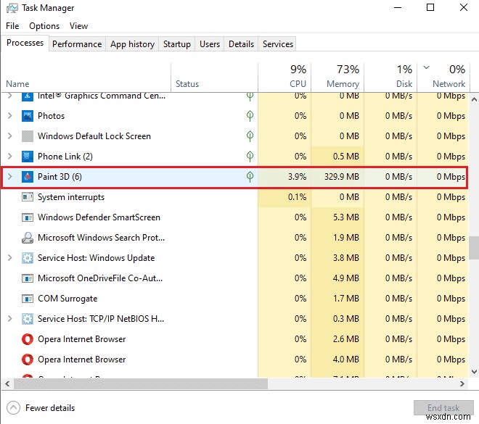Switch to the Details tab
Viewport: 479px width, 424px height.
[242, 44]
